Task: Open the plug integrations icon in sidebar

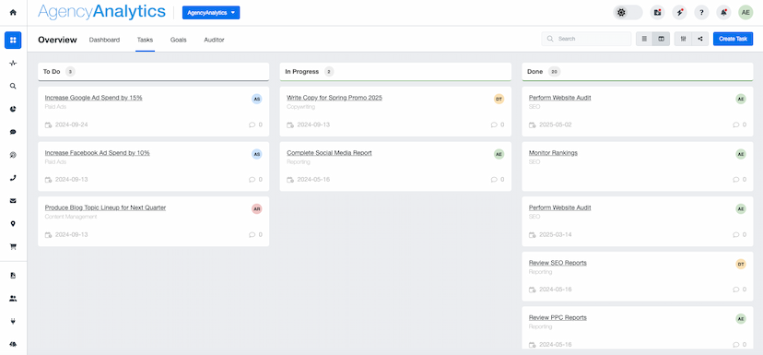Action: [x=13, y=322]
